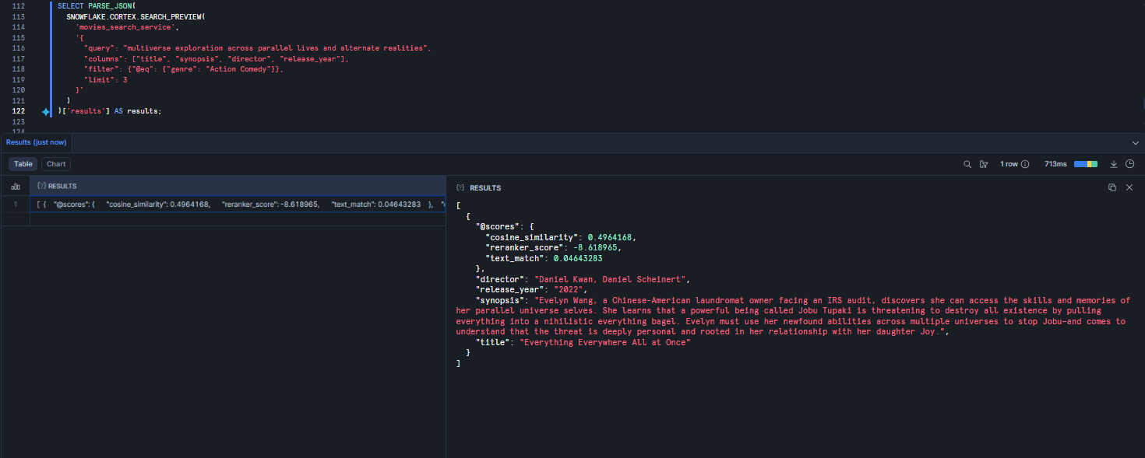1145x458 pixels.
Task: Close the RESULTS detail side panel
Action: click(x=1129, y=187)
